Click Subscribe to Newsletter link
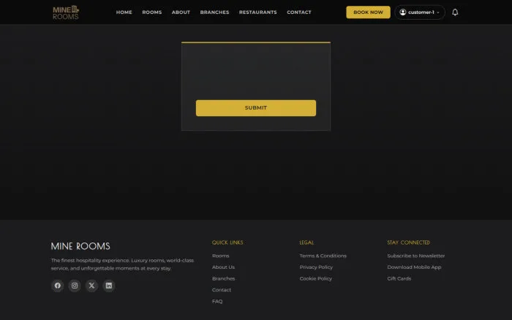512x320 pixels. (416, 256)
